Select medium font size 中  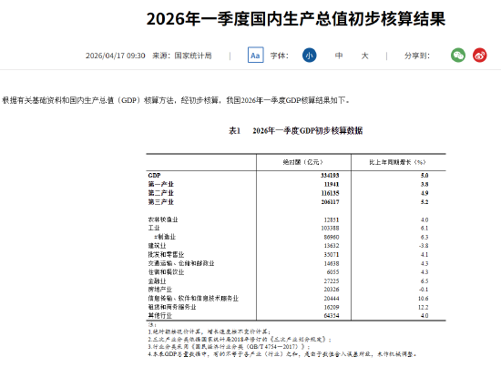[339, 56]
